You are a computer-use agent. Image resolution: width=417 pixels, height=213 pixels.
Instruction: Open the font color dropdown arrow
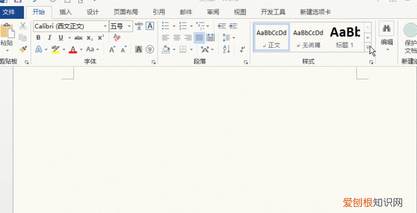pos(81,49)
